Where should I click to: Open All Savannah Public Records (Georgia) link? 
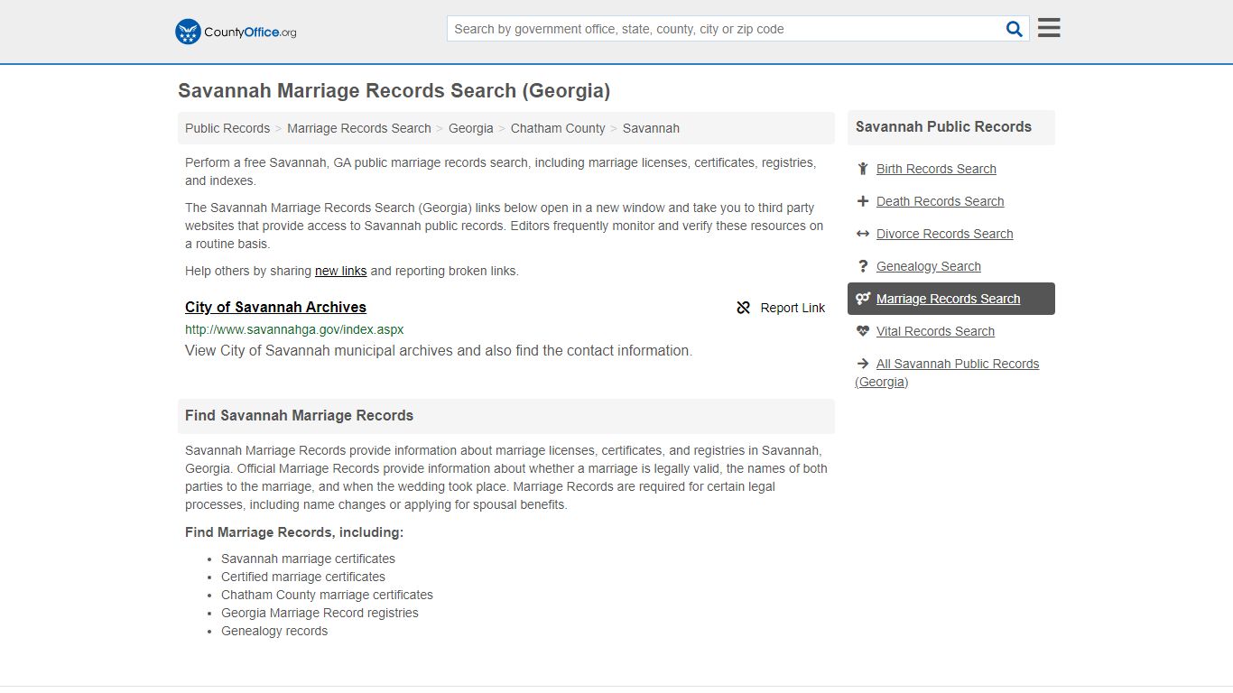[x=947, y=373]
